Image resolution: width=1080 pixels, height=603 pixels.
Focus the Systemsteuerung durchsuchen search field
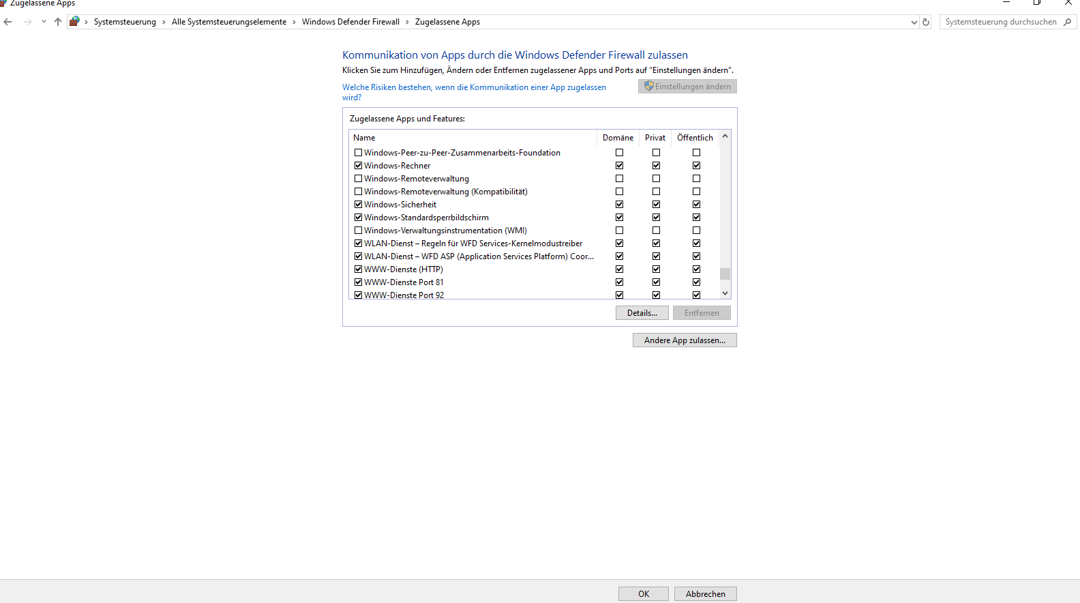click(1000, 22)
